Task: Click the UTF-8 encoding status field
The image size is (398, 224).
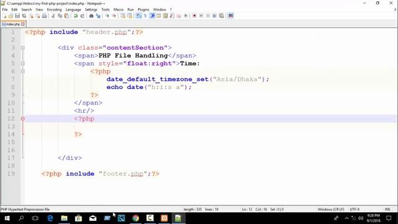Action: 354,209
